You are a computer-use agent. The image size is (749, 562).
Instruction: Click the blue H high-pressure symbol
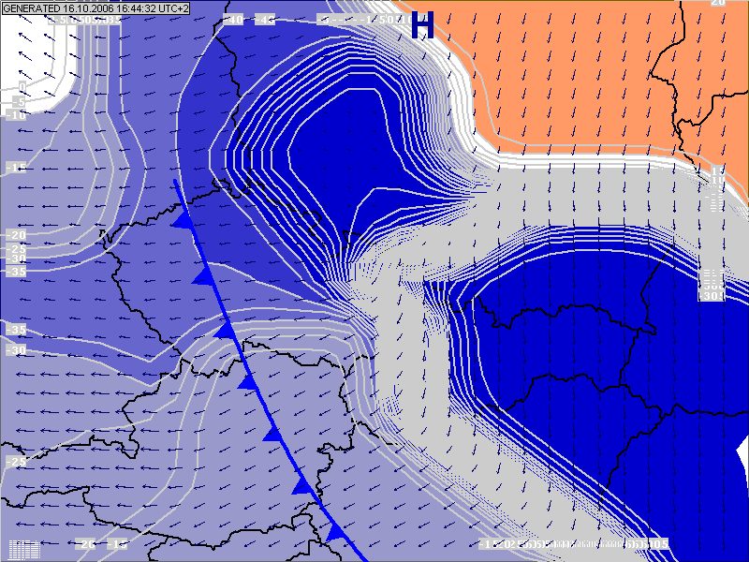pos(423,25)
